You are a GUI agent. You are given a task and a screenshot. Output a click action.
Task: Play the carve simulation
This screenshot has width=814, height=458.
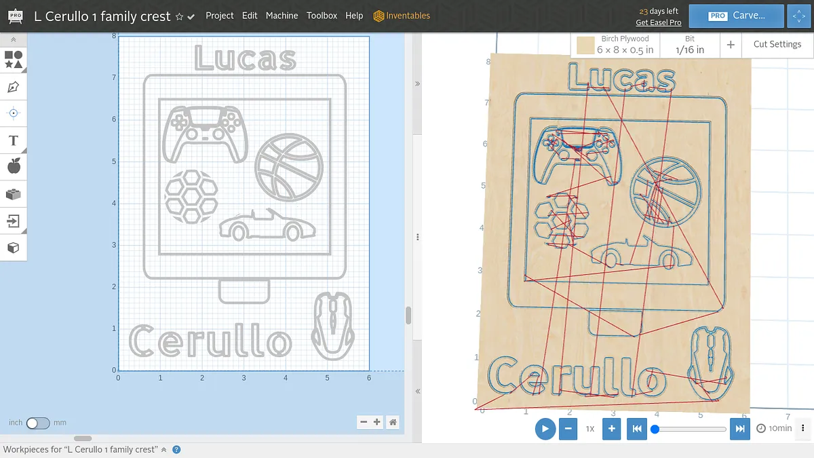[545, 429]
